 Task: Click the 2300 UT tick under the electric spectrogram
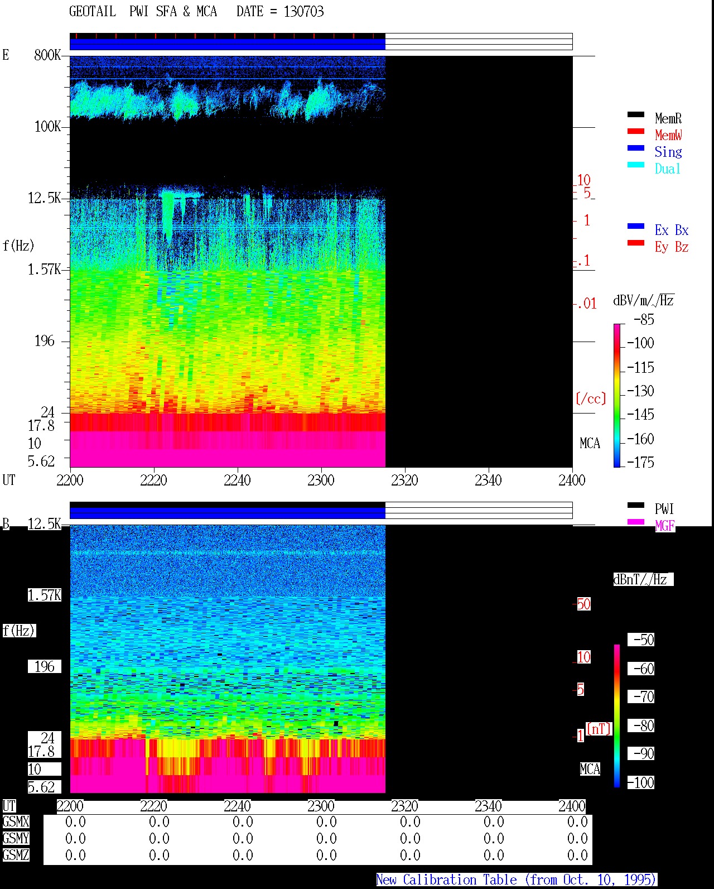pos(321,480)
